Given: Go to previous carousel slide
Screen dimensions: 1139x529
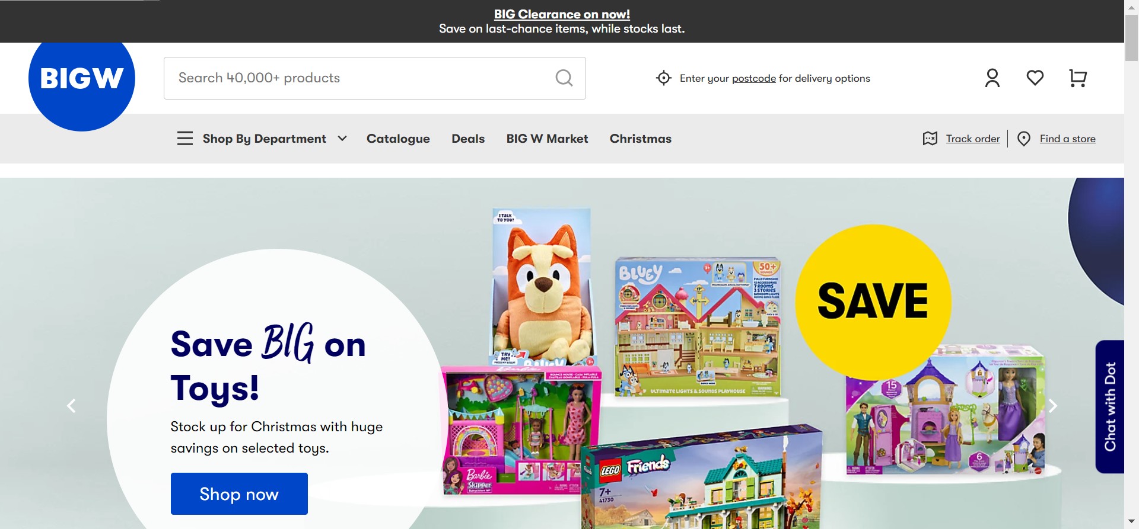Looking at the screenshot, I should (71, 406).
